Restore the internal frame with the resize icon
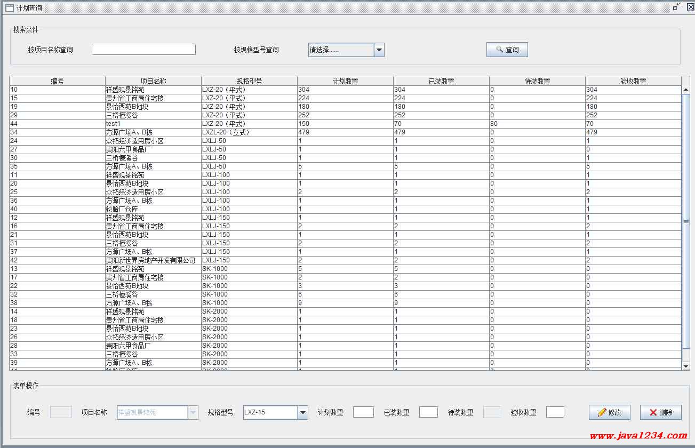The image size is (695, 448). pos(676,7)
